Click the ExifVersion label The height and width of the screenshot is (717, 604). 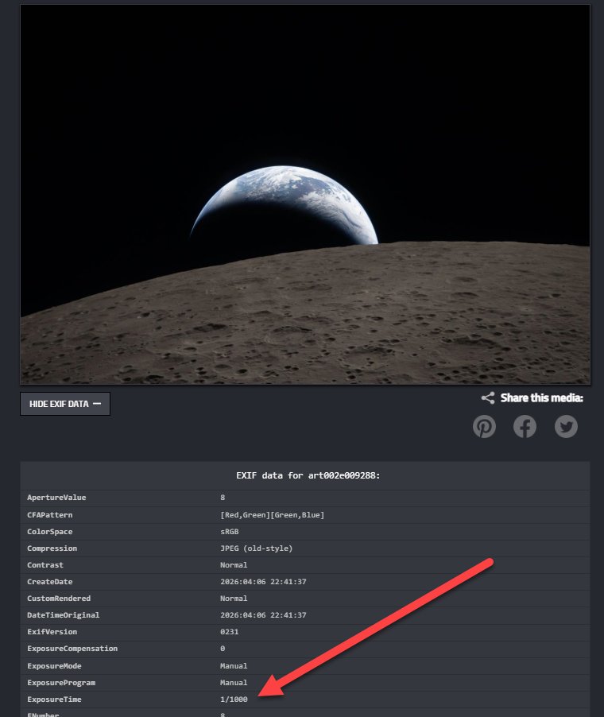(x=52, y=632)
